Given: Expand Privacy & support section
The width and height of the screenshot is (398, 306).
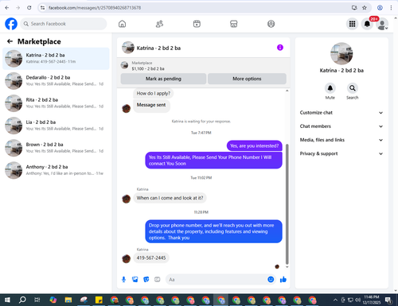Looking at the screenshot, I should pos(341,153).
